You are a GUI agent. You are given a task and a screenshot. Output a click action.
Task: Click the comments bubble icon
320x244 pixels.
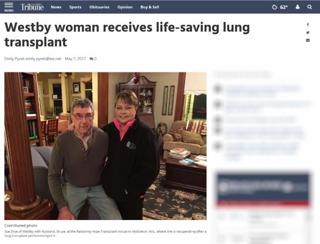coord(92,59)
